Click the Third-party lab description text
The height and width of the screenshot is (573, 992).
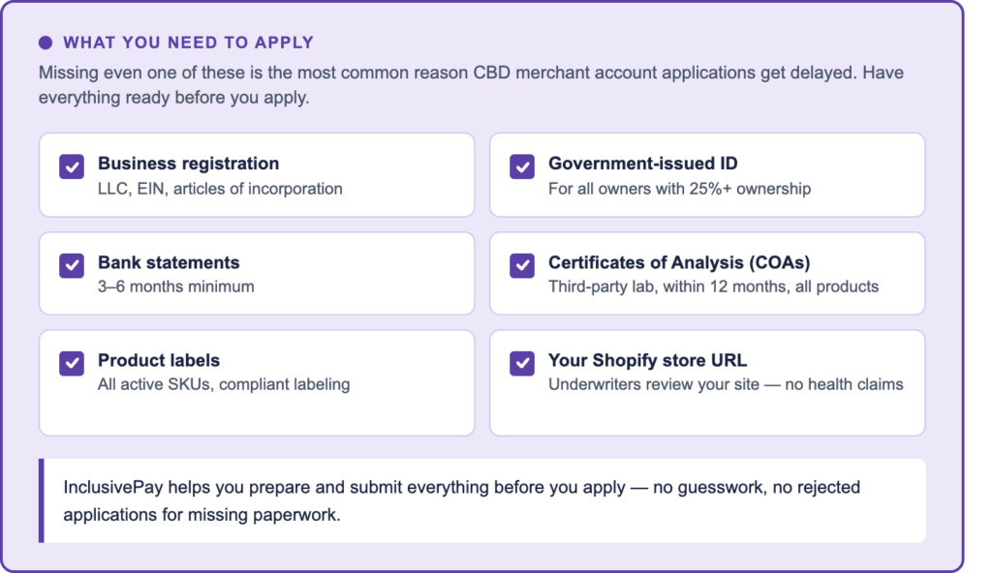tap(713, 286)
